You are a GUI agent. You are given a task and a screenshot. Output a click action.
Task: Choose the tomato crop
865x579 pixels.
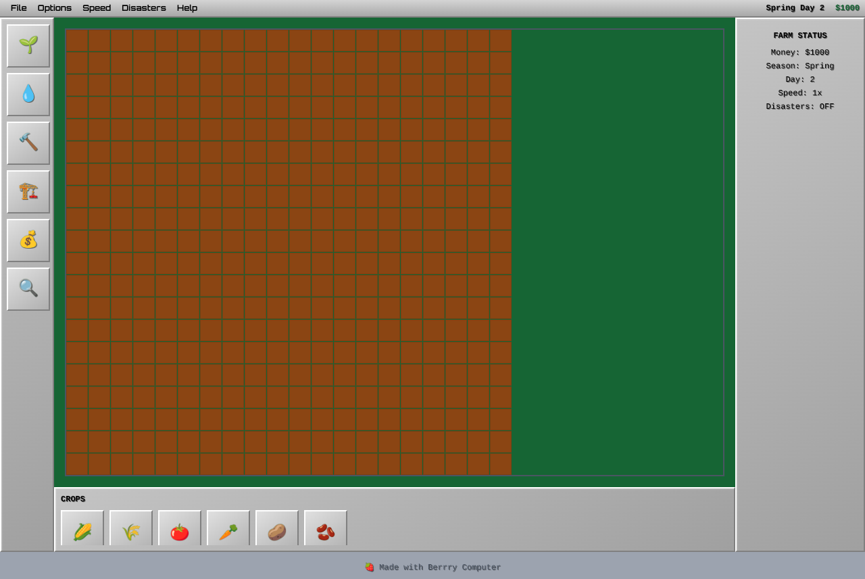tap(180, 530)
